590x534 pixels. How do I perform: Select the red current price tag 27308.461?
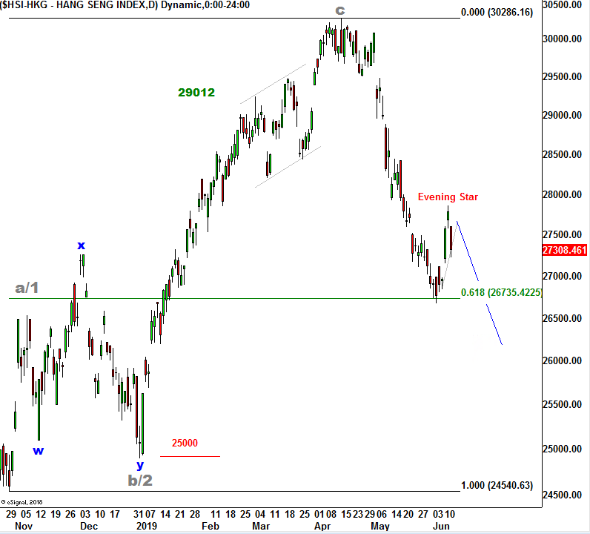point(565,251)
